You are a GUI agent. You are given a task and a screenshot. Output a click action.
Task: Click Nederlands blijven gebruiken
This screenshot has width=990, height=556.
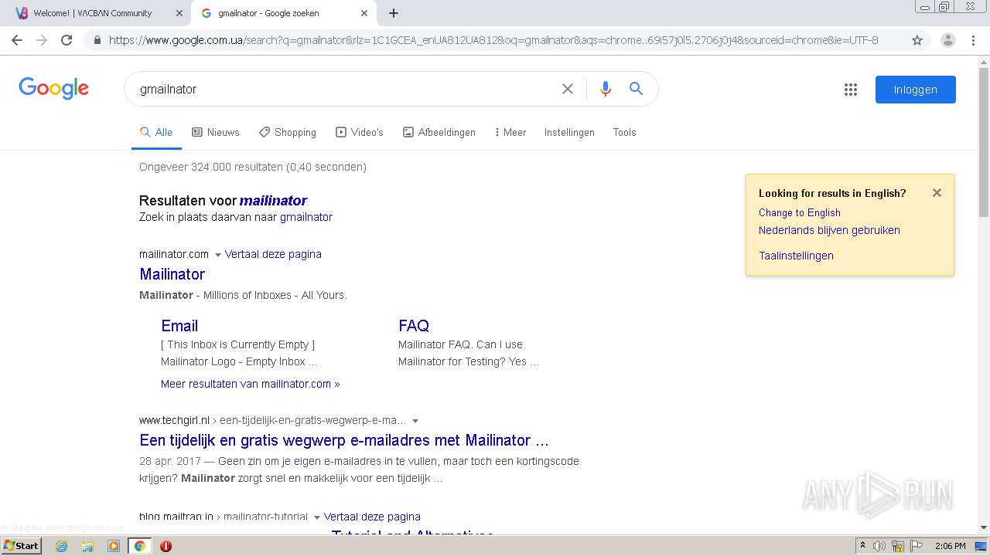tap(829, 230)
